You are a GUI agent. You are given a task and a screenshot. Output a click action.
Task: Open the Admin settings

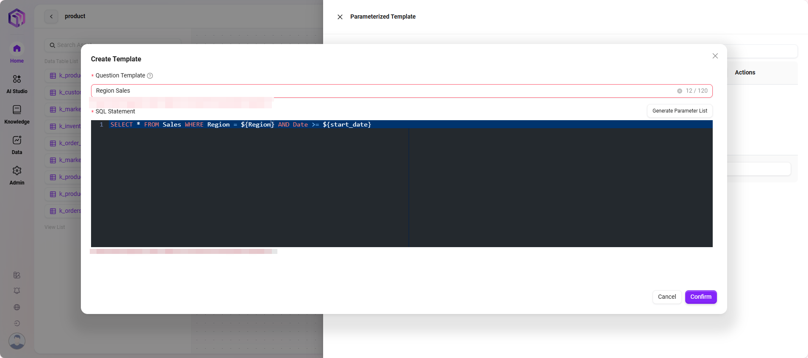coord(17,175)
